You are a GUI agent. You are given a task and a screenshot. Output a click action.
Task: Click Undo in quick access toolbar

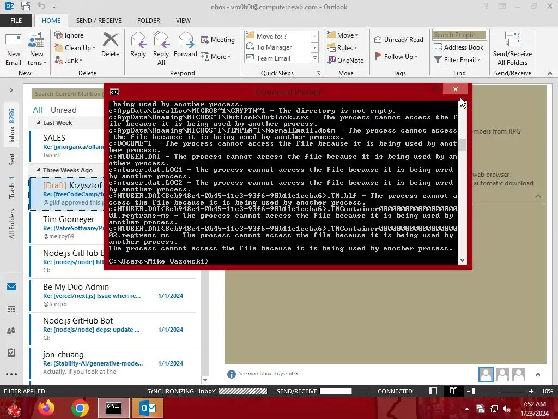pos(41,6)
